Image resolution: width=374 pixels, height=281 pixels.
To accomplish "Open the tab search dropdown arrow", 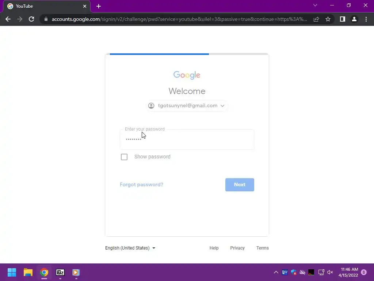I will pos(315,5).
